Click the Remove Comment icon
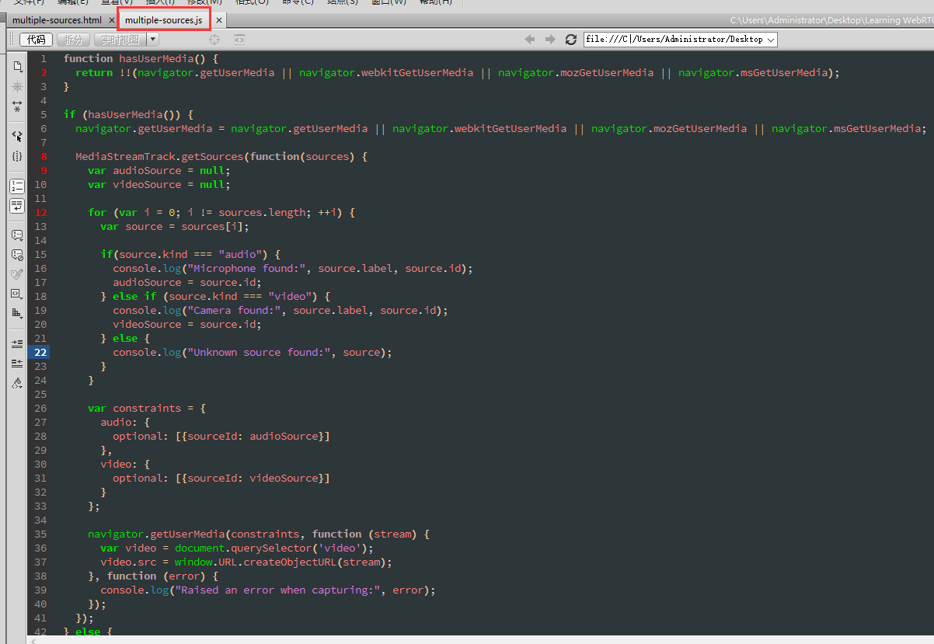Image resolution: width=934 pixels, height=644 pixels. pyautogui.click(x=17, y=254)
